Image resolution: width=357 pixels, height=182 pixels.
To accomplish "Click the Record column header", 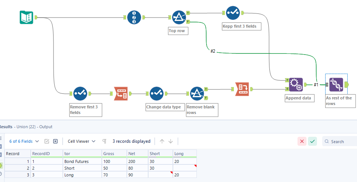I will (x=18, y=154).
